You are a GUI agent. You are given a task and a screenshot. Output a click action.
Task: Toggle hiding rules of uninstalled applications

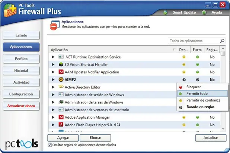[50, 145]
